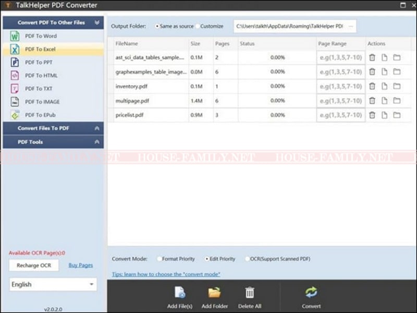
Task: Set page range for pricelist.pdf
Action: point(341,115)
